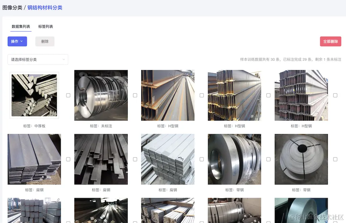Screen dimensions: 346x223
Task: Open the bundled square bars image with yellow straps
Action: tap(168, 210)
